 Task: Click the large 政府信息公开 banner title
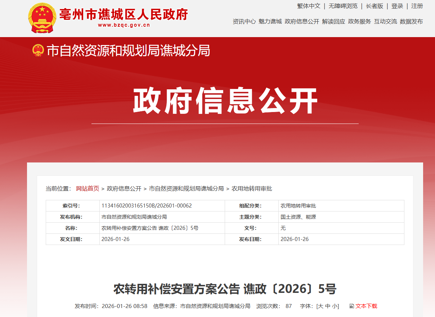point(225,101)
